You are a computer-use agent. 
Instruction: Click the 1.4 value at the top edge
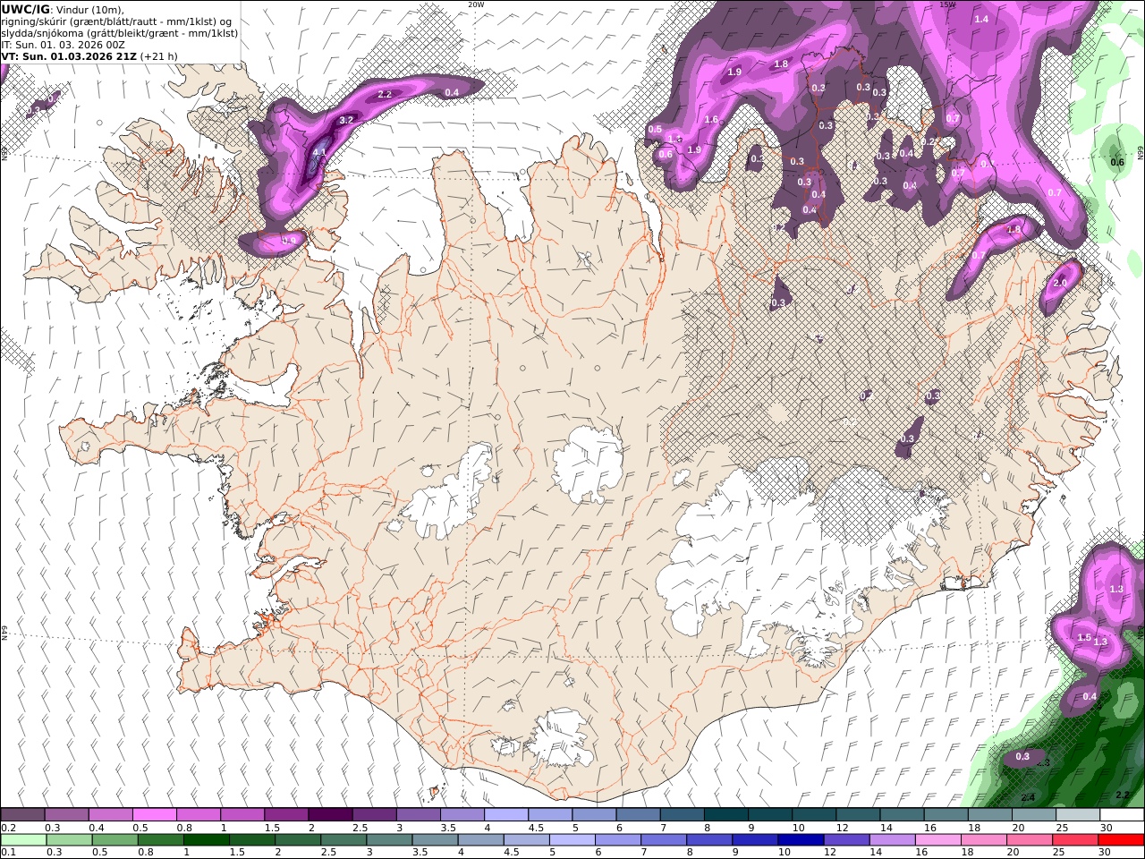click(981, 19)
